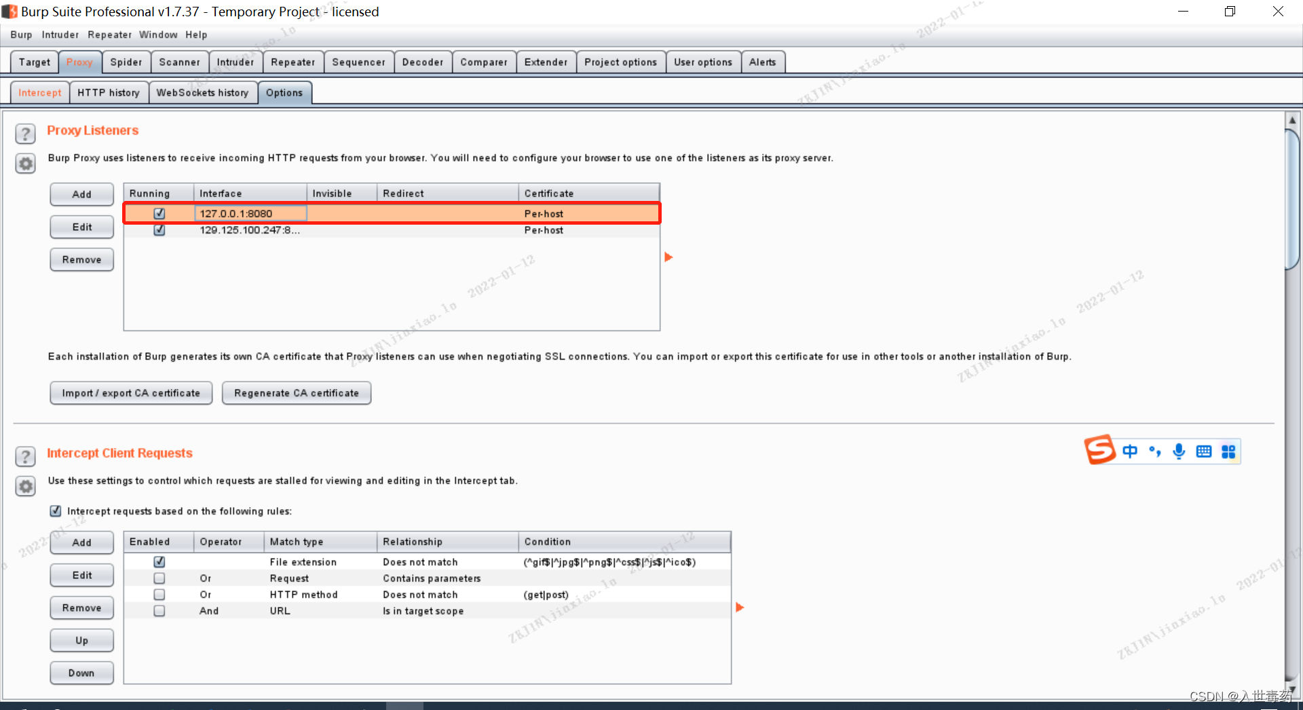Open Project options tab
The height and width of the screenshot is (710, 1303).
tap(621, 62)
